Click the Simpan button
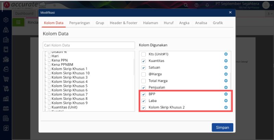274x140 pixels. (x=222, y=127)
